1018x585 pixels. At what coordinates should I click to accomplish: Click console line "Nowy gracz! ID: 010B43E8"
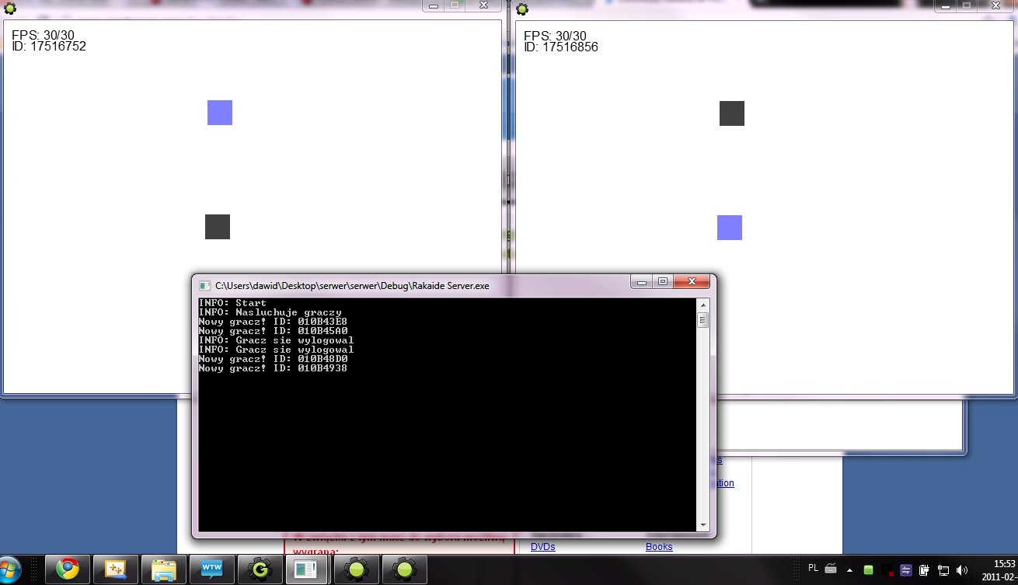coord(273,322)
